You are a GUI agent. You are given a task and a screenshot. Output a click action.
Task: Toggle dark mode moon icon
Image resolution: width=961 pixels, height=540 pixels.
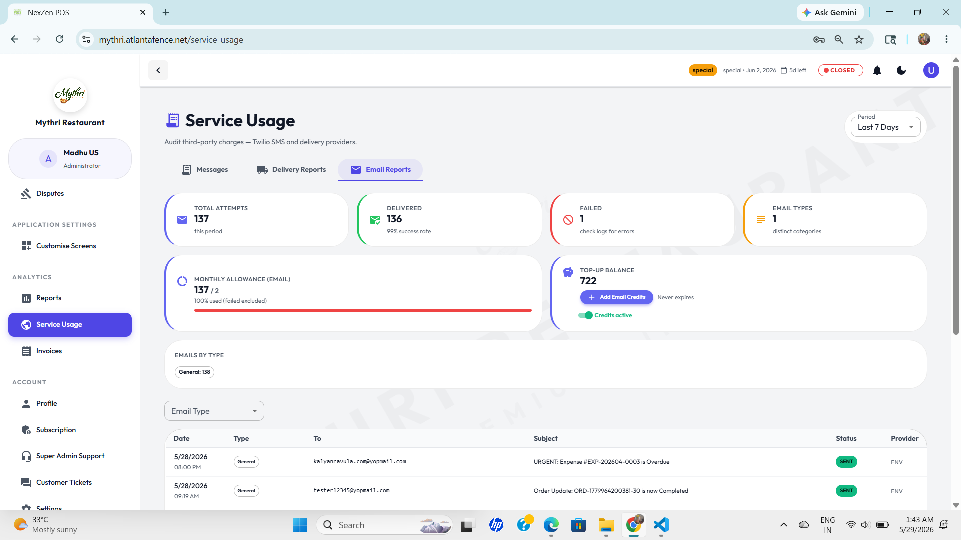click(901, 70)
